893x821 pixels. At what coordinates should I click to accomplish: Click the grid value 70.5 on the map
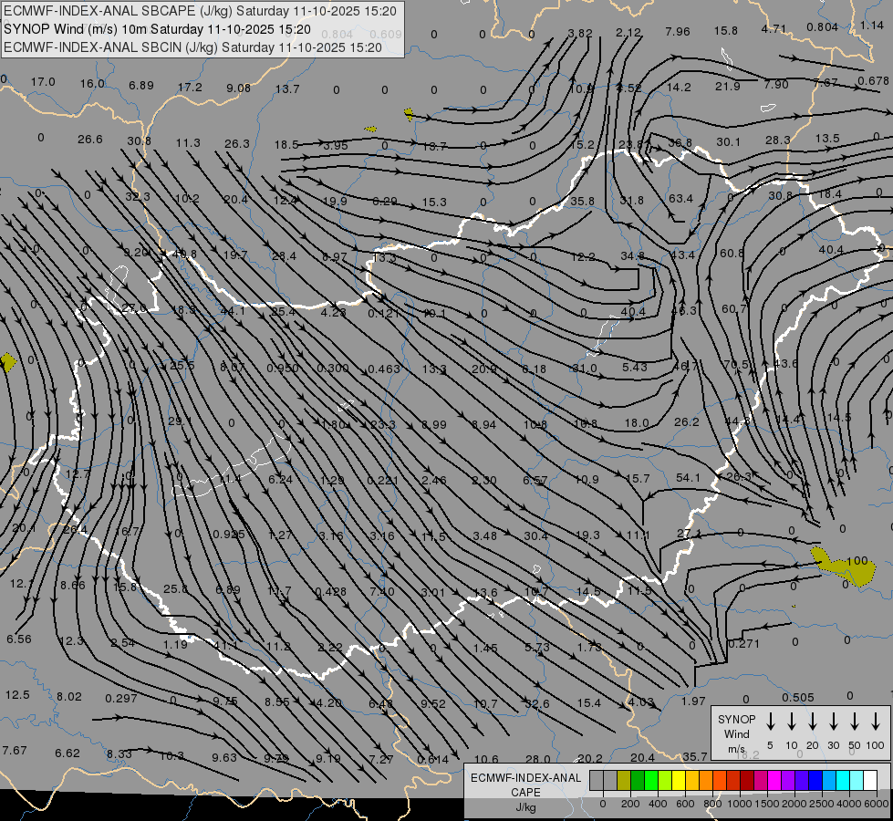click(x=736, y=364)
